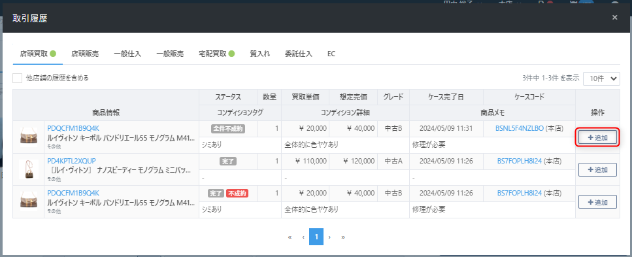The image size is (632, 257).
Task: Click the 2024/05/09 11:31 date cell
Action: click(x=446, y=129)
